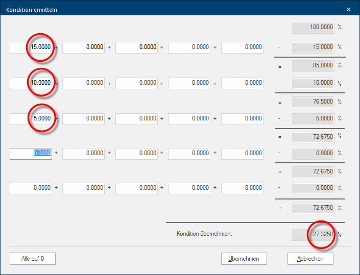Click the middle input field of the third row
This screenshot has width=360, height=275.
(136, 118)
